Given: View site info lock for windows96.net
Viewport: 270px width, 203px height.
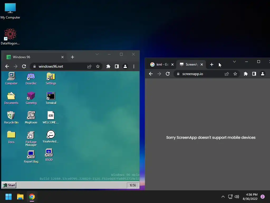Looking at the screenshot, I should (35, 66).
